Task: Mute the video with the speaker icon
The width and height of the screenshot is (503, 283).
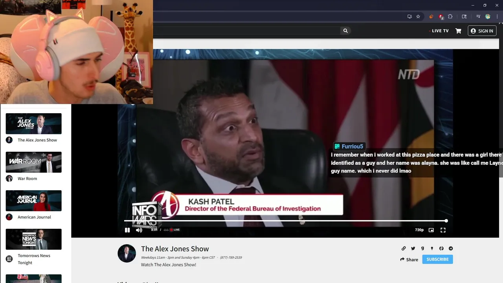Action: 139,230
